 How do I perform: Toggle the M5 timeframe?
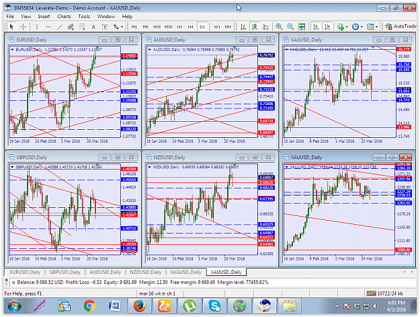coord(145,26)
